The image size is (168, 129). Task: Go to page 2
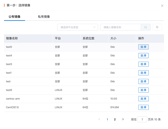point(115,119)
